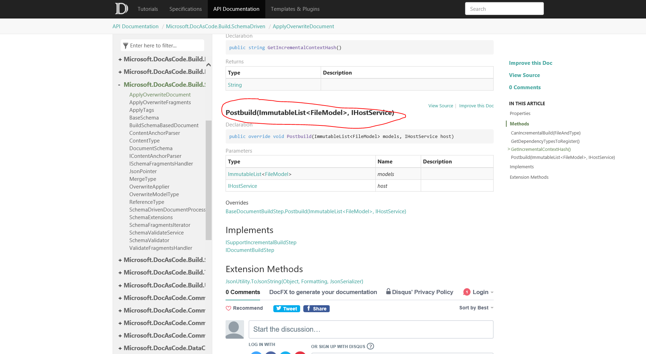Click the question mark icon next to Disqus signup
Screen dimensions: 646x354
coord(371,346)
